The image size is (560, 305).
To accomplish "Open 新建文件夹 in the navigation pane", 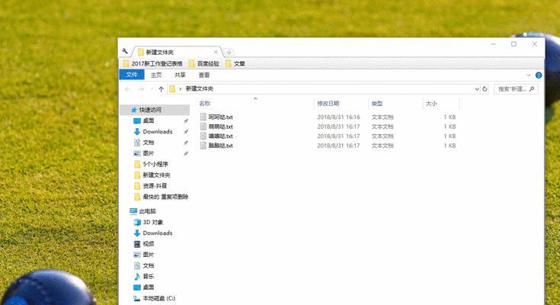I will (156, 175).
